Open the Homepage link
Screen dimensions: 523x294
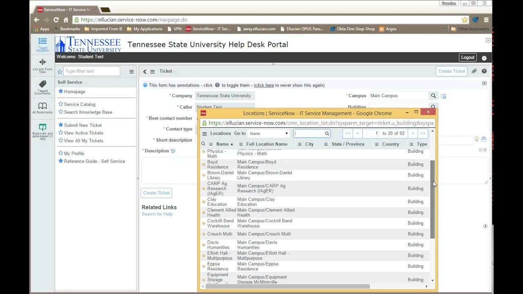[x=74, y=92]
